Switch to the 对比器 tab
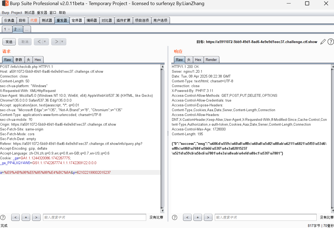 pos(107,20)
